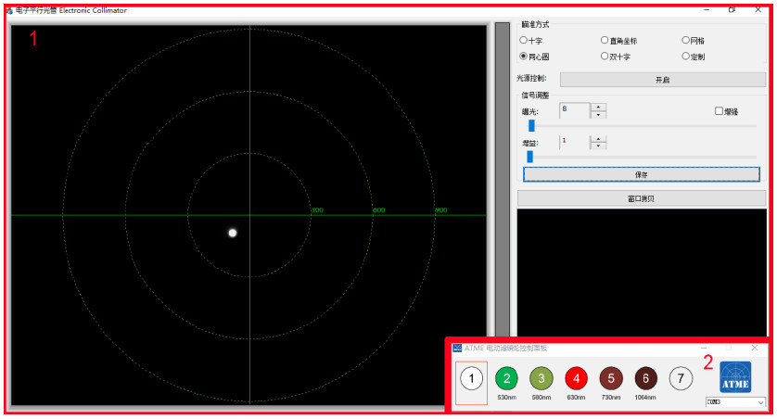Select filter 1 in the ATME panel
This screenshot has width=777, height=419.
(471, 378)
